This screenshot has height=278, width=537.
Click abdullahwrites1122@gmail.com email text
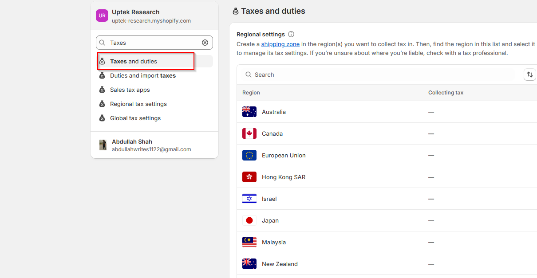(151, 149)
